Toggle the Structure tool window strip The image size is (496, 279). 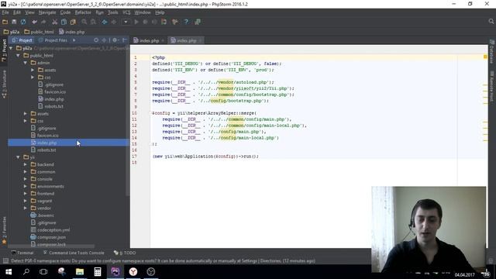point(4,84)
